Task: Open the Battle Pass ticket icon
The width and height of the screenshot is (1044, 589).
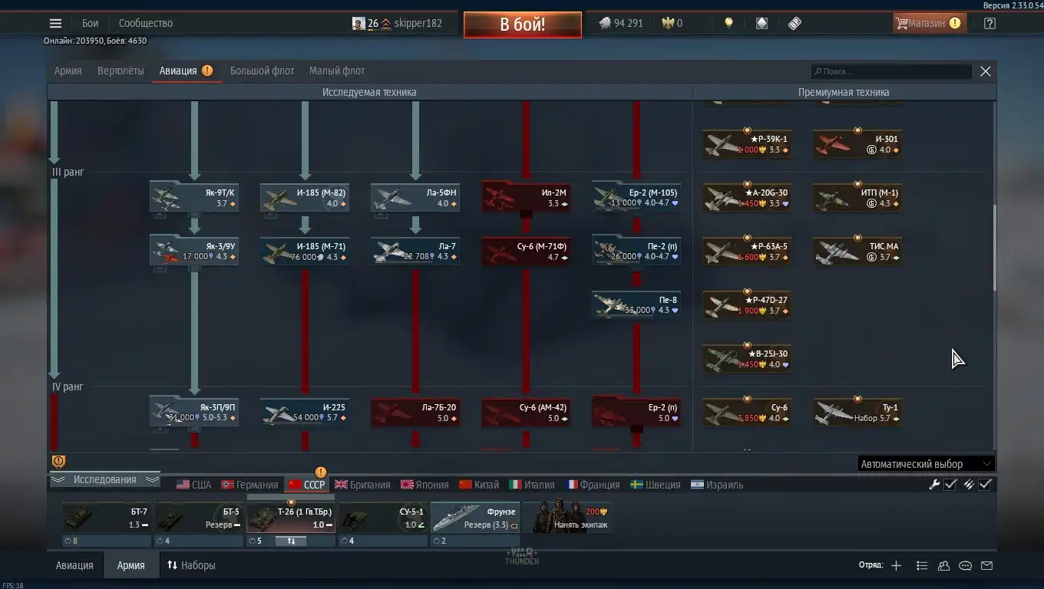Action: click(795, 23)
